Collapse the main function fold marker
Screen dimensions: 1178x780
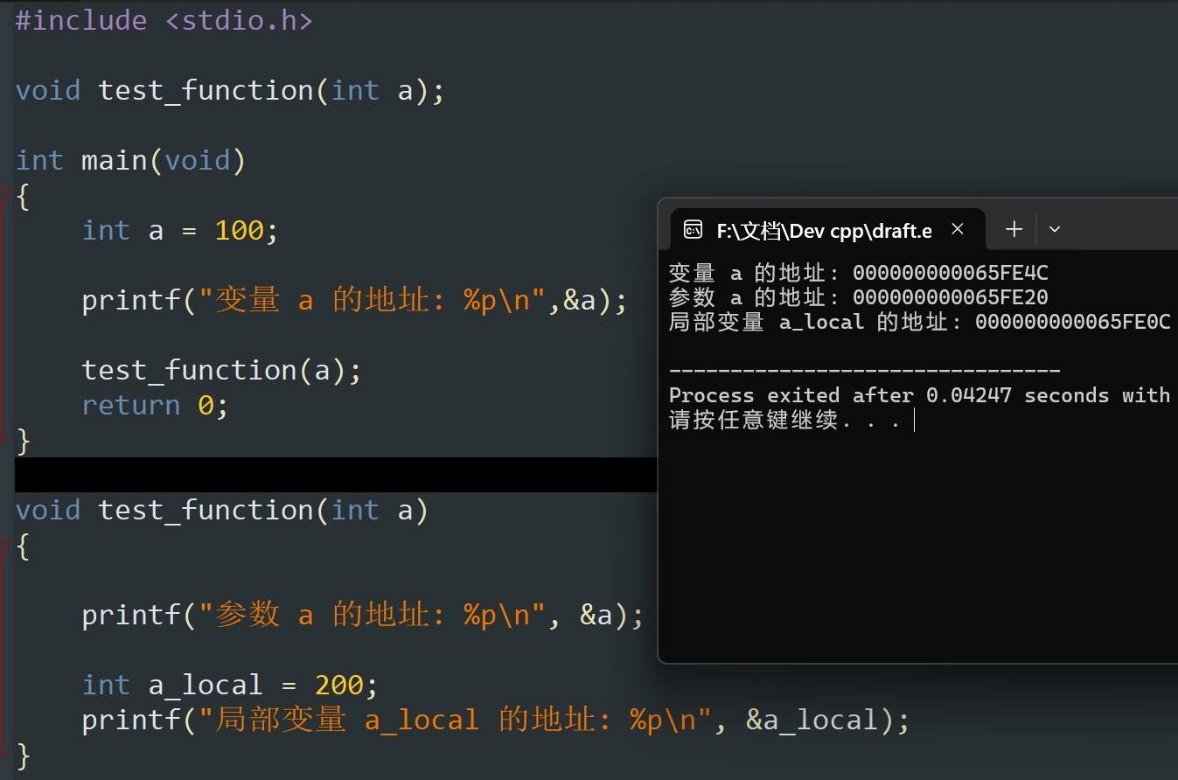tap(5, 194)
